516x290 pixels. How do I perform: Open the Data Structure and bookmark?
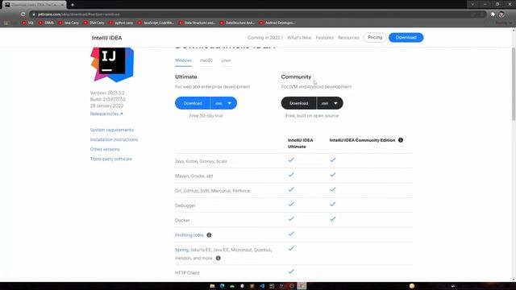[x=197, y=23]
